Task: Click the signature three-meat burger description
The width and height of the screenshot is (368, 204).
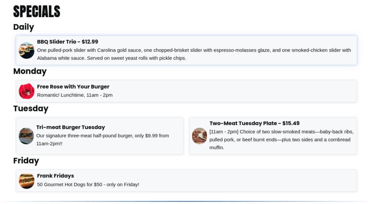Action: 102,139
